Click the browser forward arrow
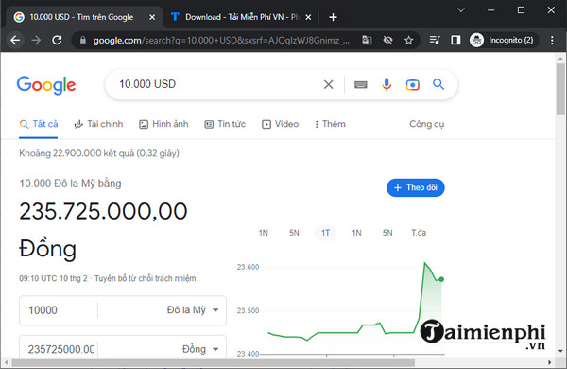This screenshot has height=369, width=567. click(x=36, y=40)
